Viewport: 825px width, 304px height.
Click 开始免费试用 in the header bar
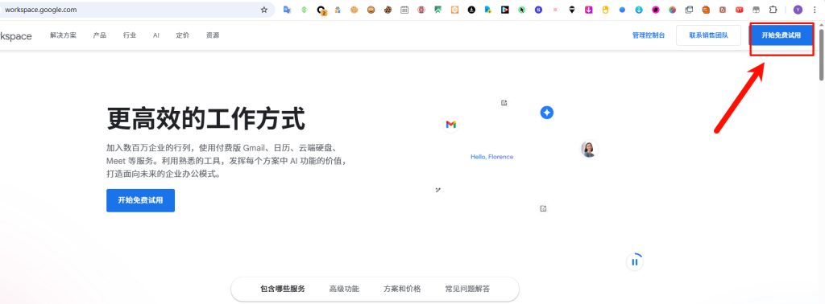[781, 35]
